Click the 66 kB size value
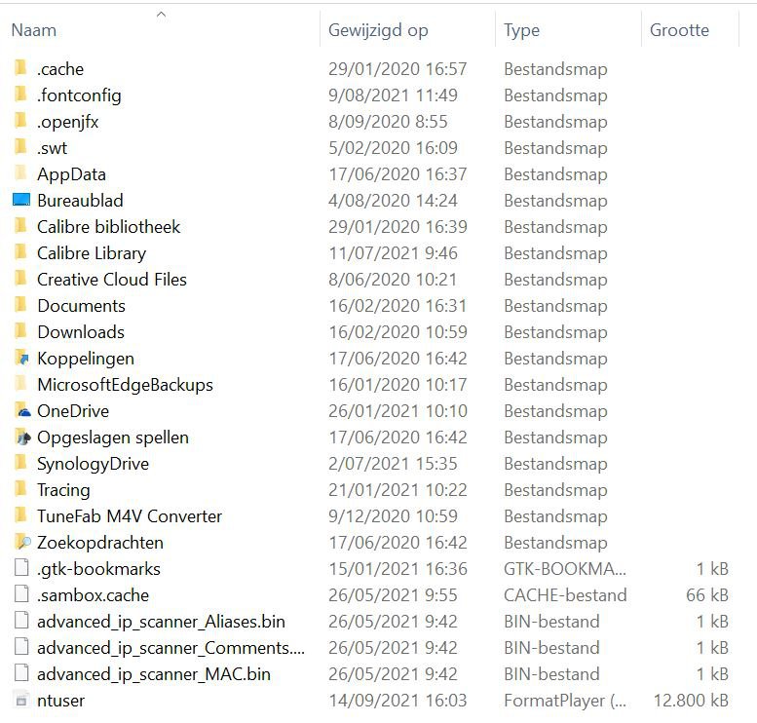This screenshot has height=723, width=757. (x=706, y=595)
